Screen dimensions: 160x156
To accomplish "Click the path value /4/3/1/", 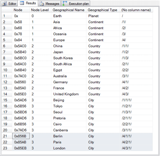I will coord(136,148).
